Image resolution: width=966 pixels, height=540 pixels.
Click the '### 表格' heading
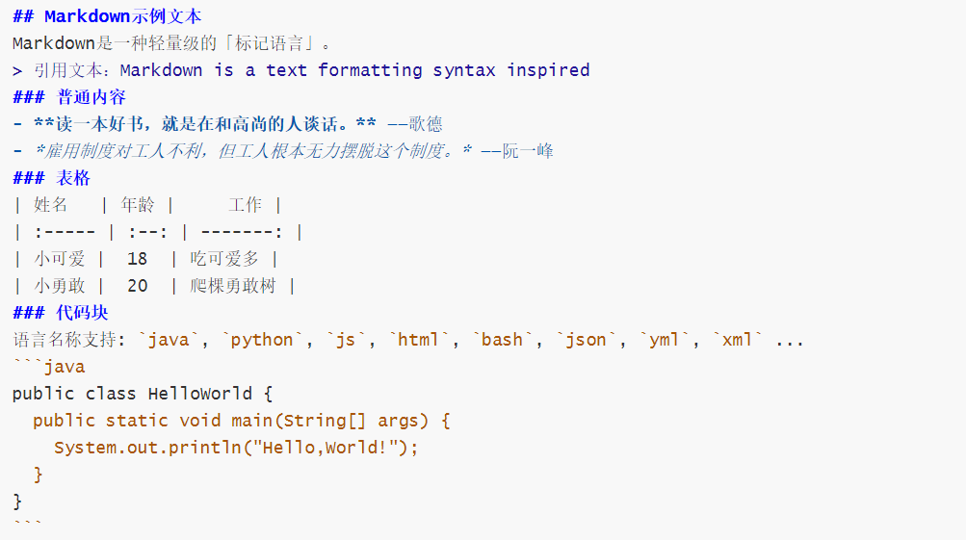(x=52, y=178)
